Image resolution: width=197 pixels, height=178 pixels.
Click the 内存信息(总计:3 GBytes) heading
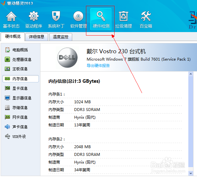(x=74, y=81)
